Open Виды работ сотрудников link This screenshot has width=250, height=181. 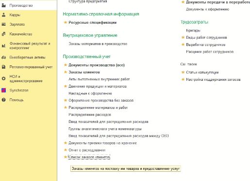206,38
